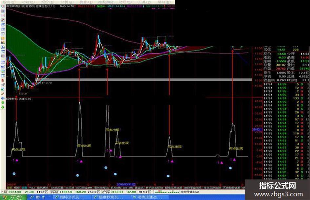Open the 帮助(H) menu
The height and width of the screenshot is (200, 310).
pyautogui.click(x=164, y=2)
